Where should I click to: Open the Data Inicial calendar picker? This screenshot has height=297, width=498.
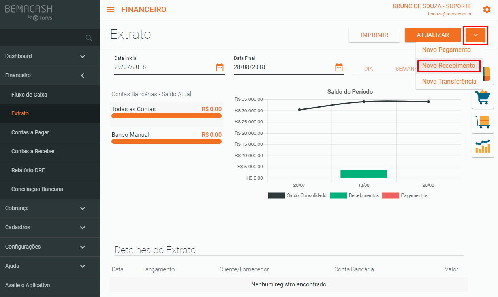220,67
